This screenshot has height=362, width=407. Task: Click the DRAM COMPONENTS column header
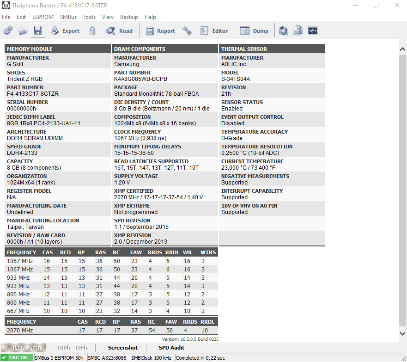[165, 49]
